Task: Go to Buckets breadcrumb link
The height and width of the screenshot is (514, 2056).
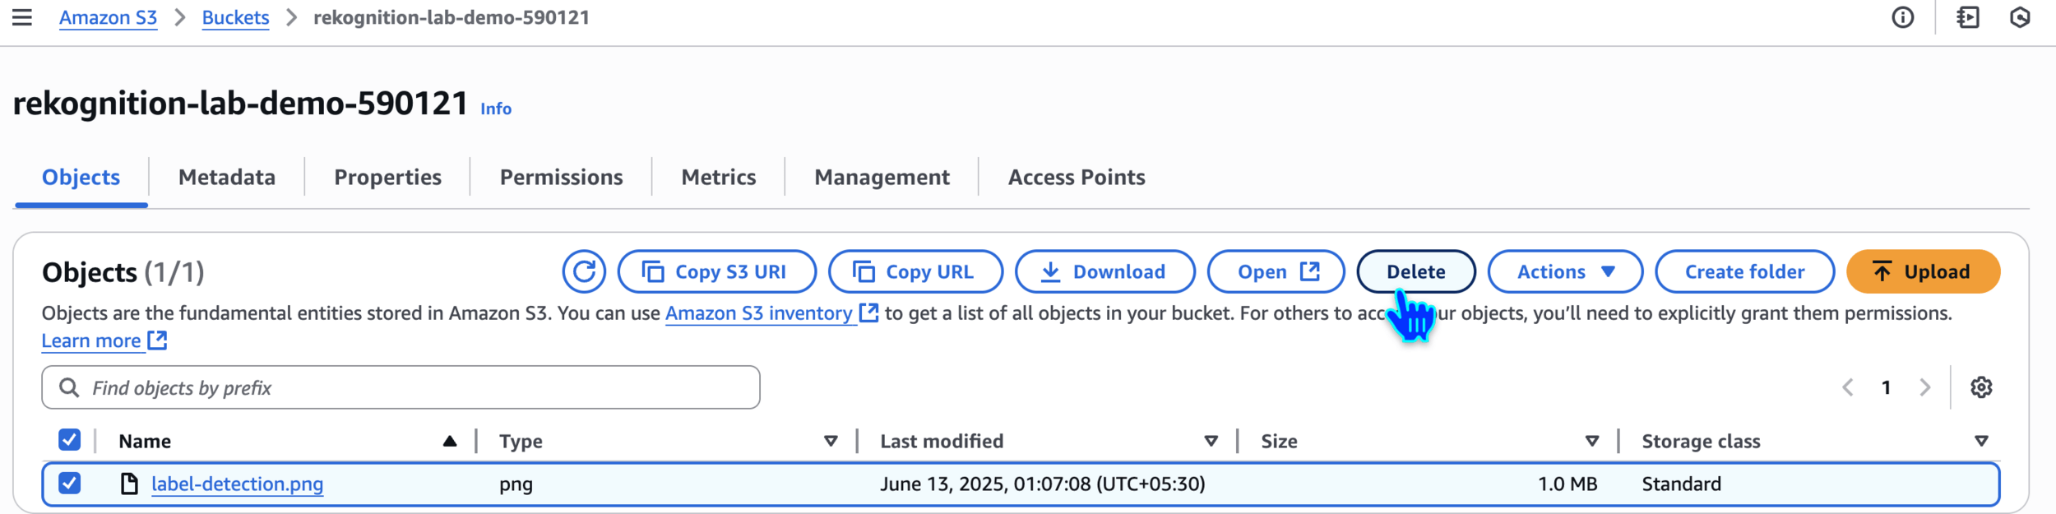Action: tap(235, 17)
